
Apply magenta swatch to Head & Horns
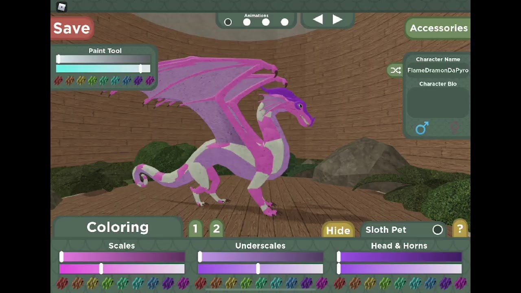coord(460,283)
